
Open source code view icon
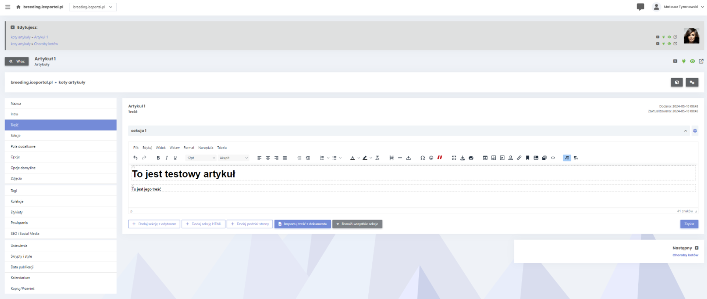pyautogui.click(x=553, y=158)
